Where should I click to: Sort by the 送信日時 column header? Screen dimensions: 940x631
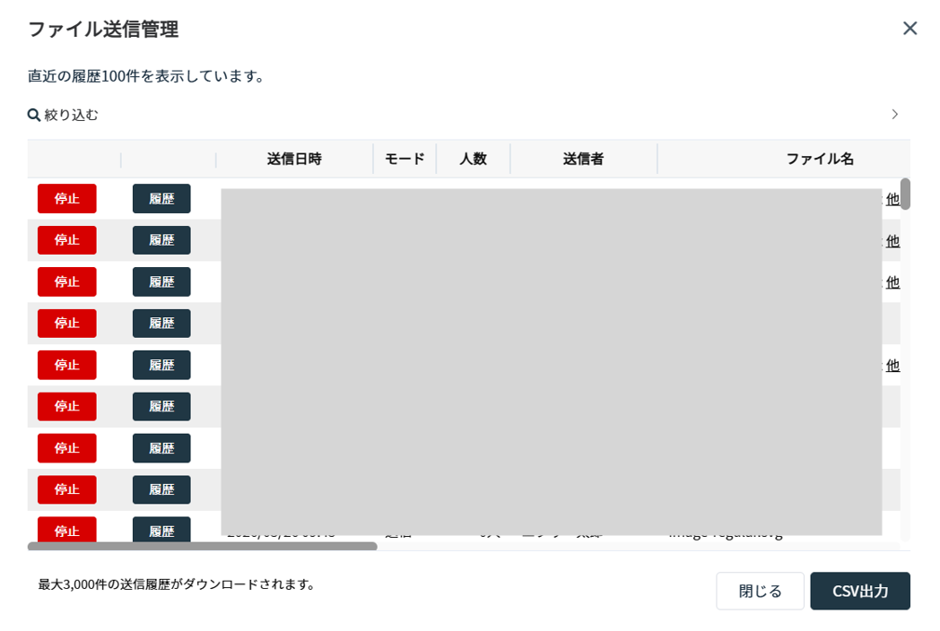[x=293, y=159]
